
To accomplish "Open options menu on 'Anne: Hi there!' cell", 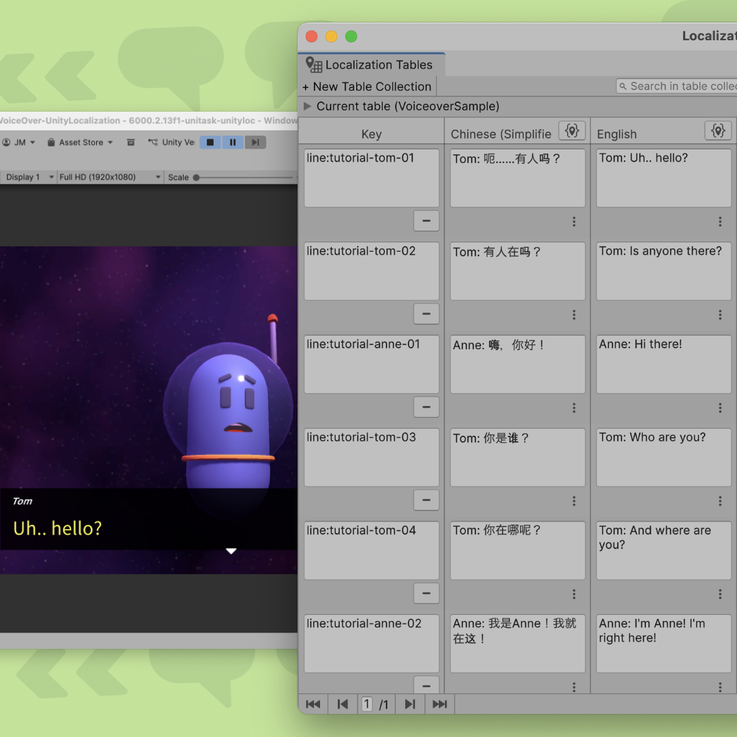I will pyautogui.click(x=720, y=407).
